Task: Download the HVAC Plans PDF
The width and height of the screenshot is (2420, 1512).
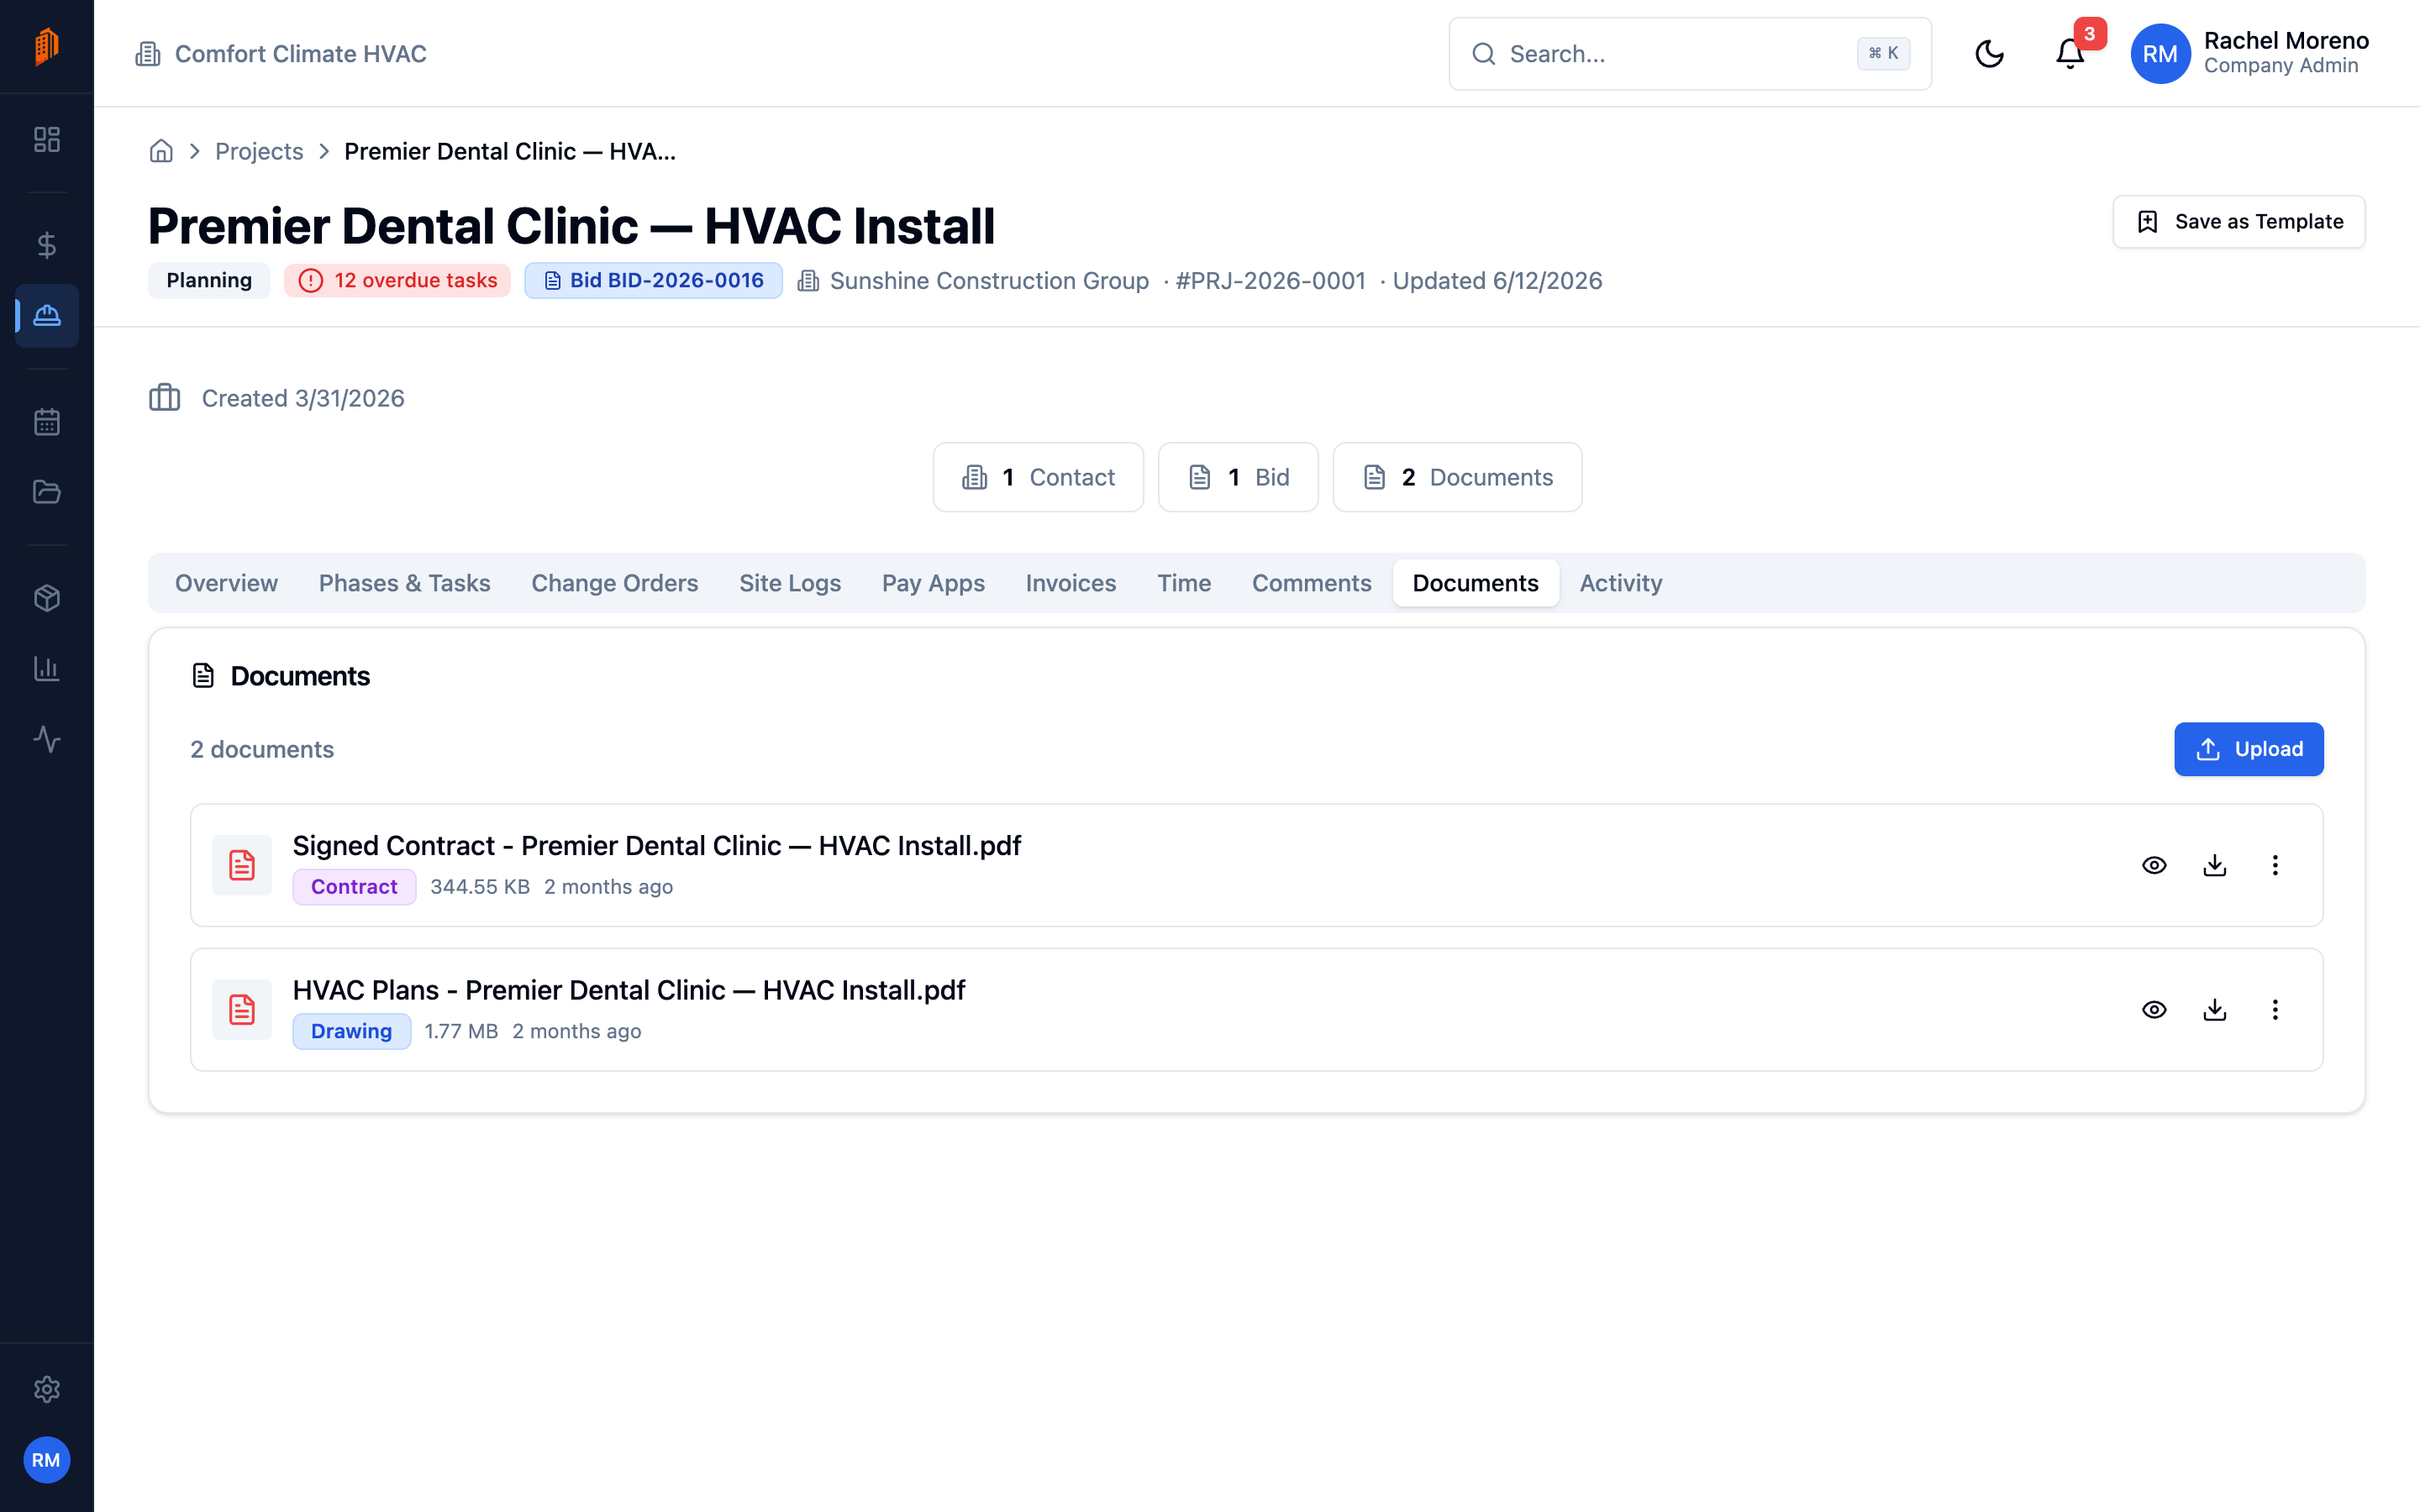Action: [2215, 1010]
